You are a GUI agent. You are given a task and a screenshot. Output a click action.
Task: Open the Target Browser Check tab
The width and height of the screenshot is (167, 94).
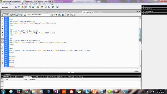pos(40,77)
